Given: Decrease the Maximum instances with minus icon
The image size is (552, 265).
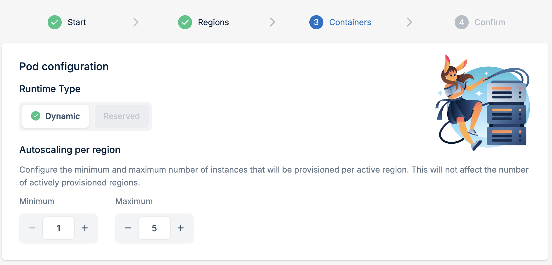Looking at the screenshot, I should [x=128, y=228].
